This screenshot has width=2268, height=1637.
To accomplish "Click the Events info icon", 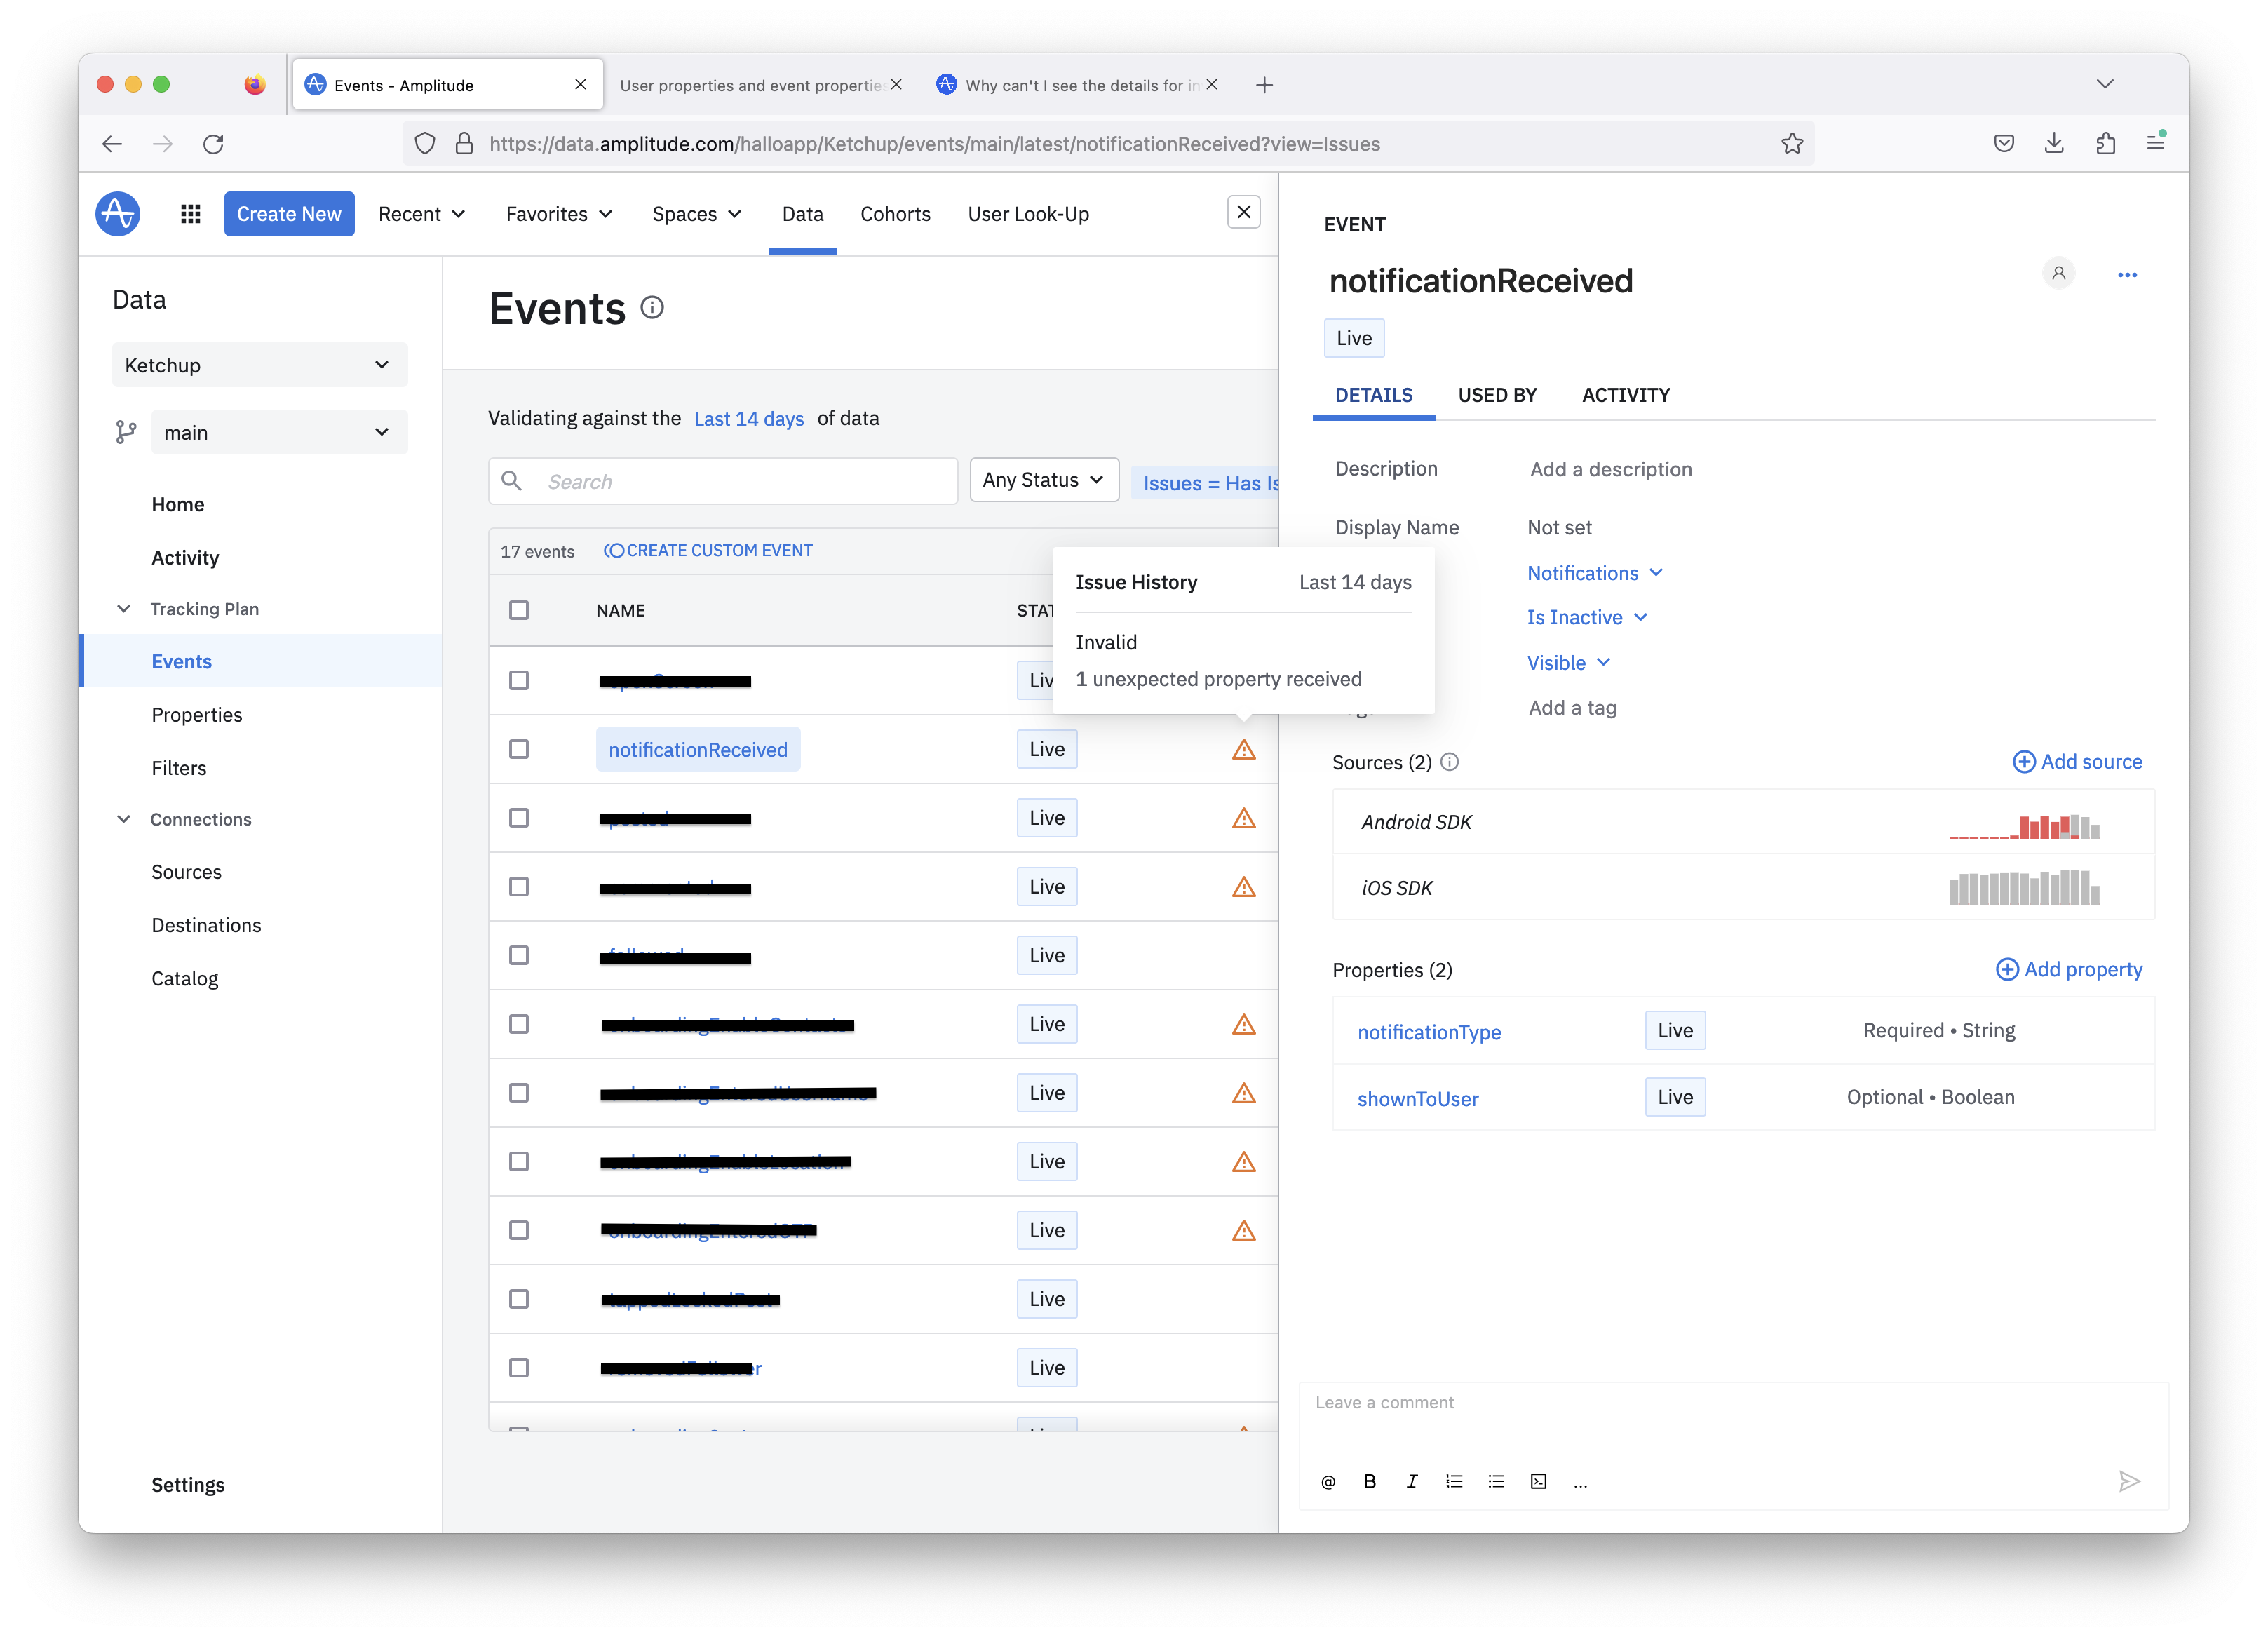I will click(652, 308).
